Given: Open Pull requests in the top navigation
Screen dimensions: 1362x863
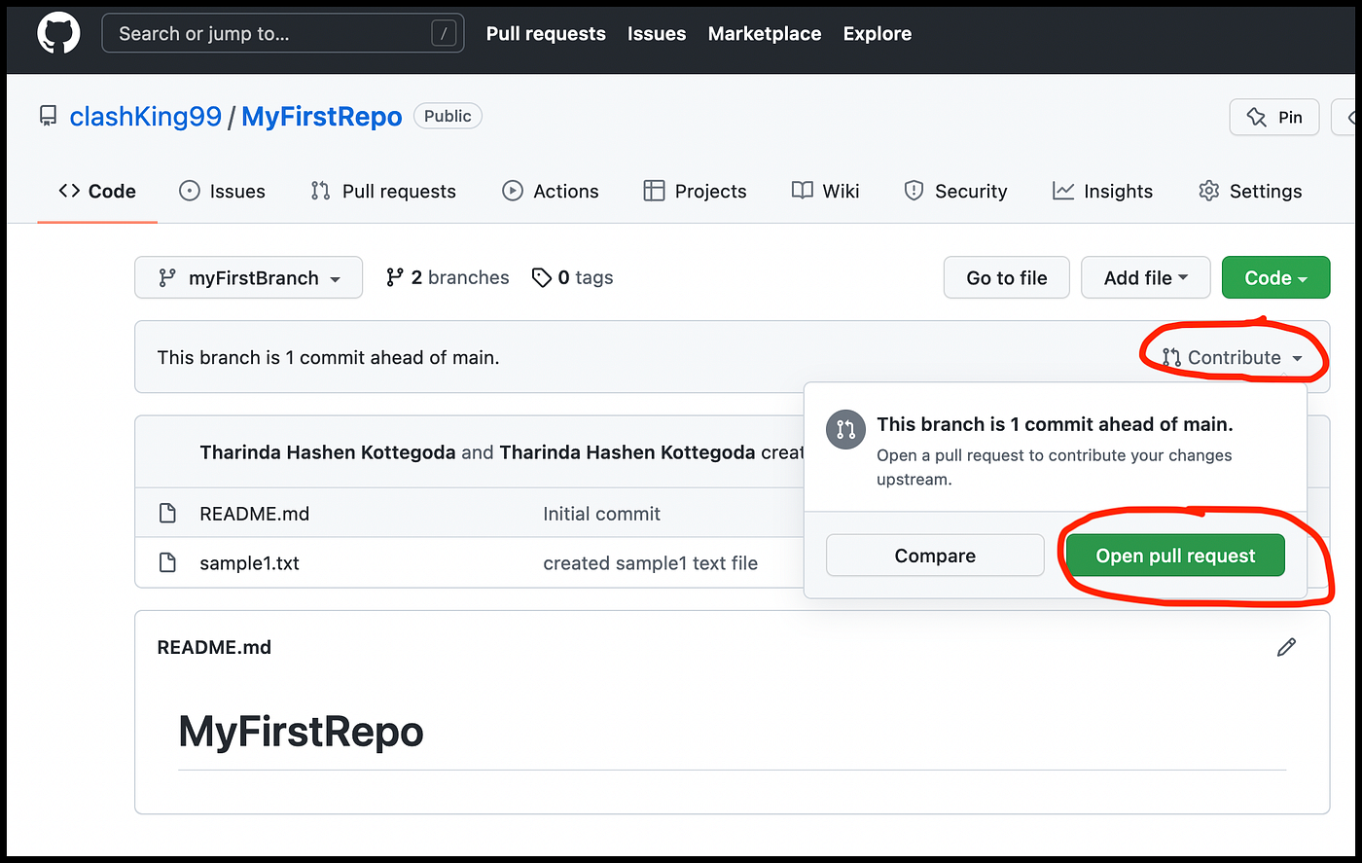Looking at the screenshot, I should [x=546, y=33].
